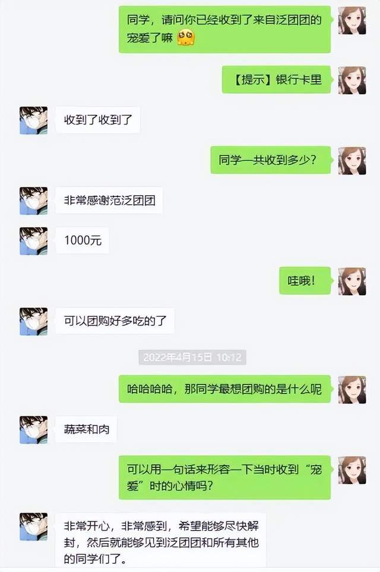Click the female avatar beside the first green message
This screenshot has height=572, width=380.
click(x=352, y=20)
